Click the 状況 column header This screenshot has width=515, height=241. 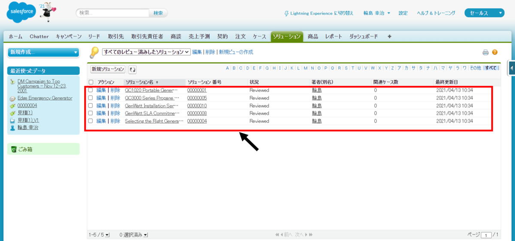tap(254, 82)
